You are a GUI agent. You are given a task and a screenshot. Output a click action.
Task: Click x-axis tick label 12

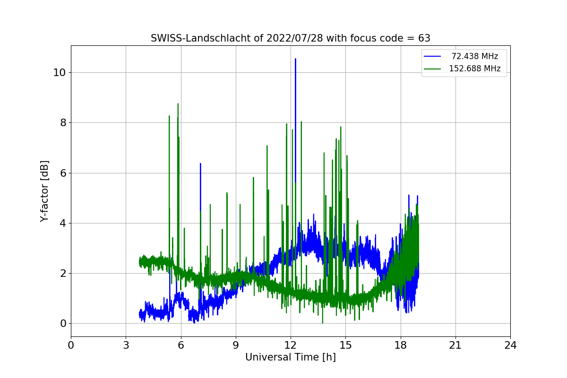(291, 345)
